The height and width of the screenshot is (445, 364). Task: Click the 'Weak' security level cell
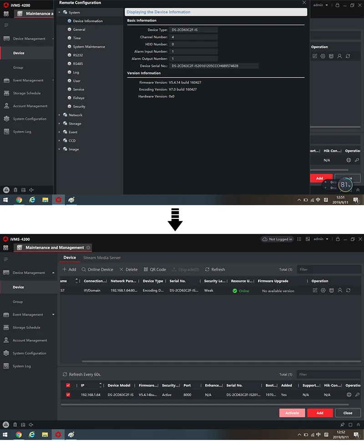click(209, 290)
